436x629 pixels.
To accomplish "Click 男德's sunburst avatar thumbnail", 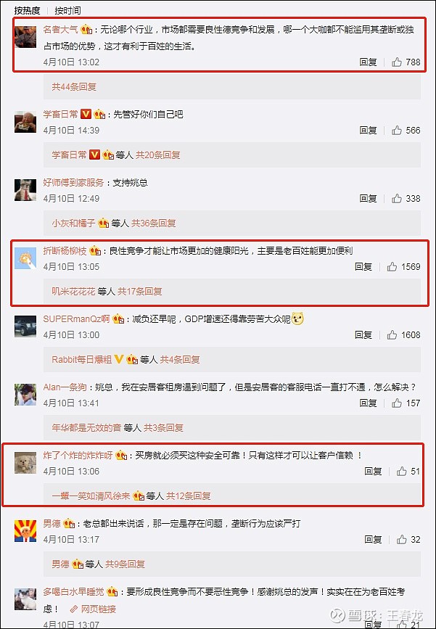I will click(25, 531).
